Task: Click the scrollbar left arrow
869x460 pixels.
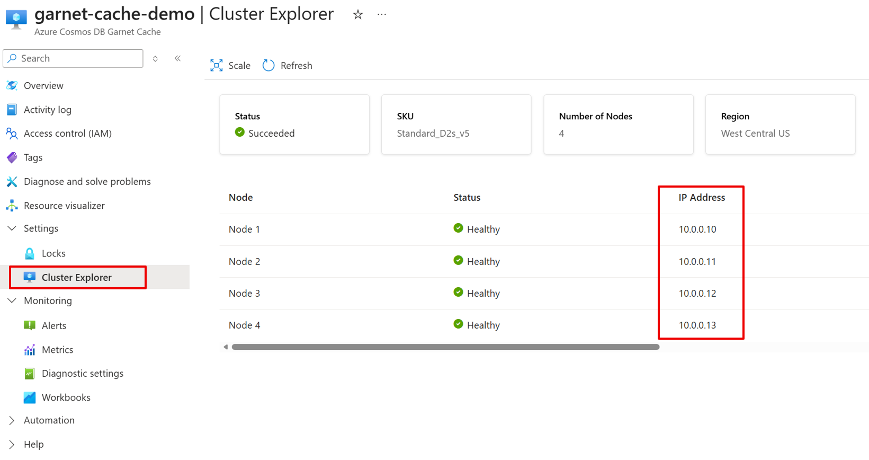Action: tap(226, 347)
